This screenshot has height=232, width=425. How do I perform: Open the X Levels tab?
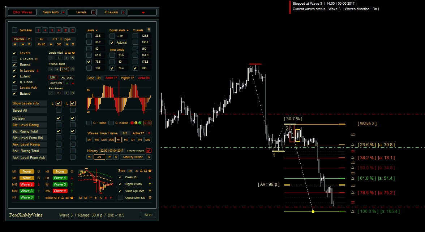click(x=111, y=12)
